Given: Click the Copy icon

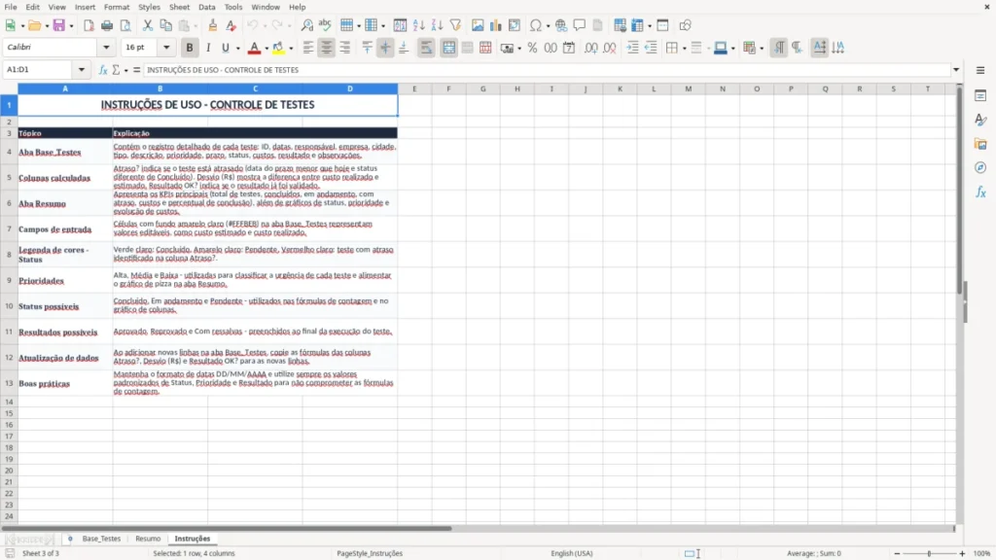Looking at the screenshot, I should 165,25.
